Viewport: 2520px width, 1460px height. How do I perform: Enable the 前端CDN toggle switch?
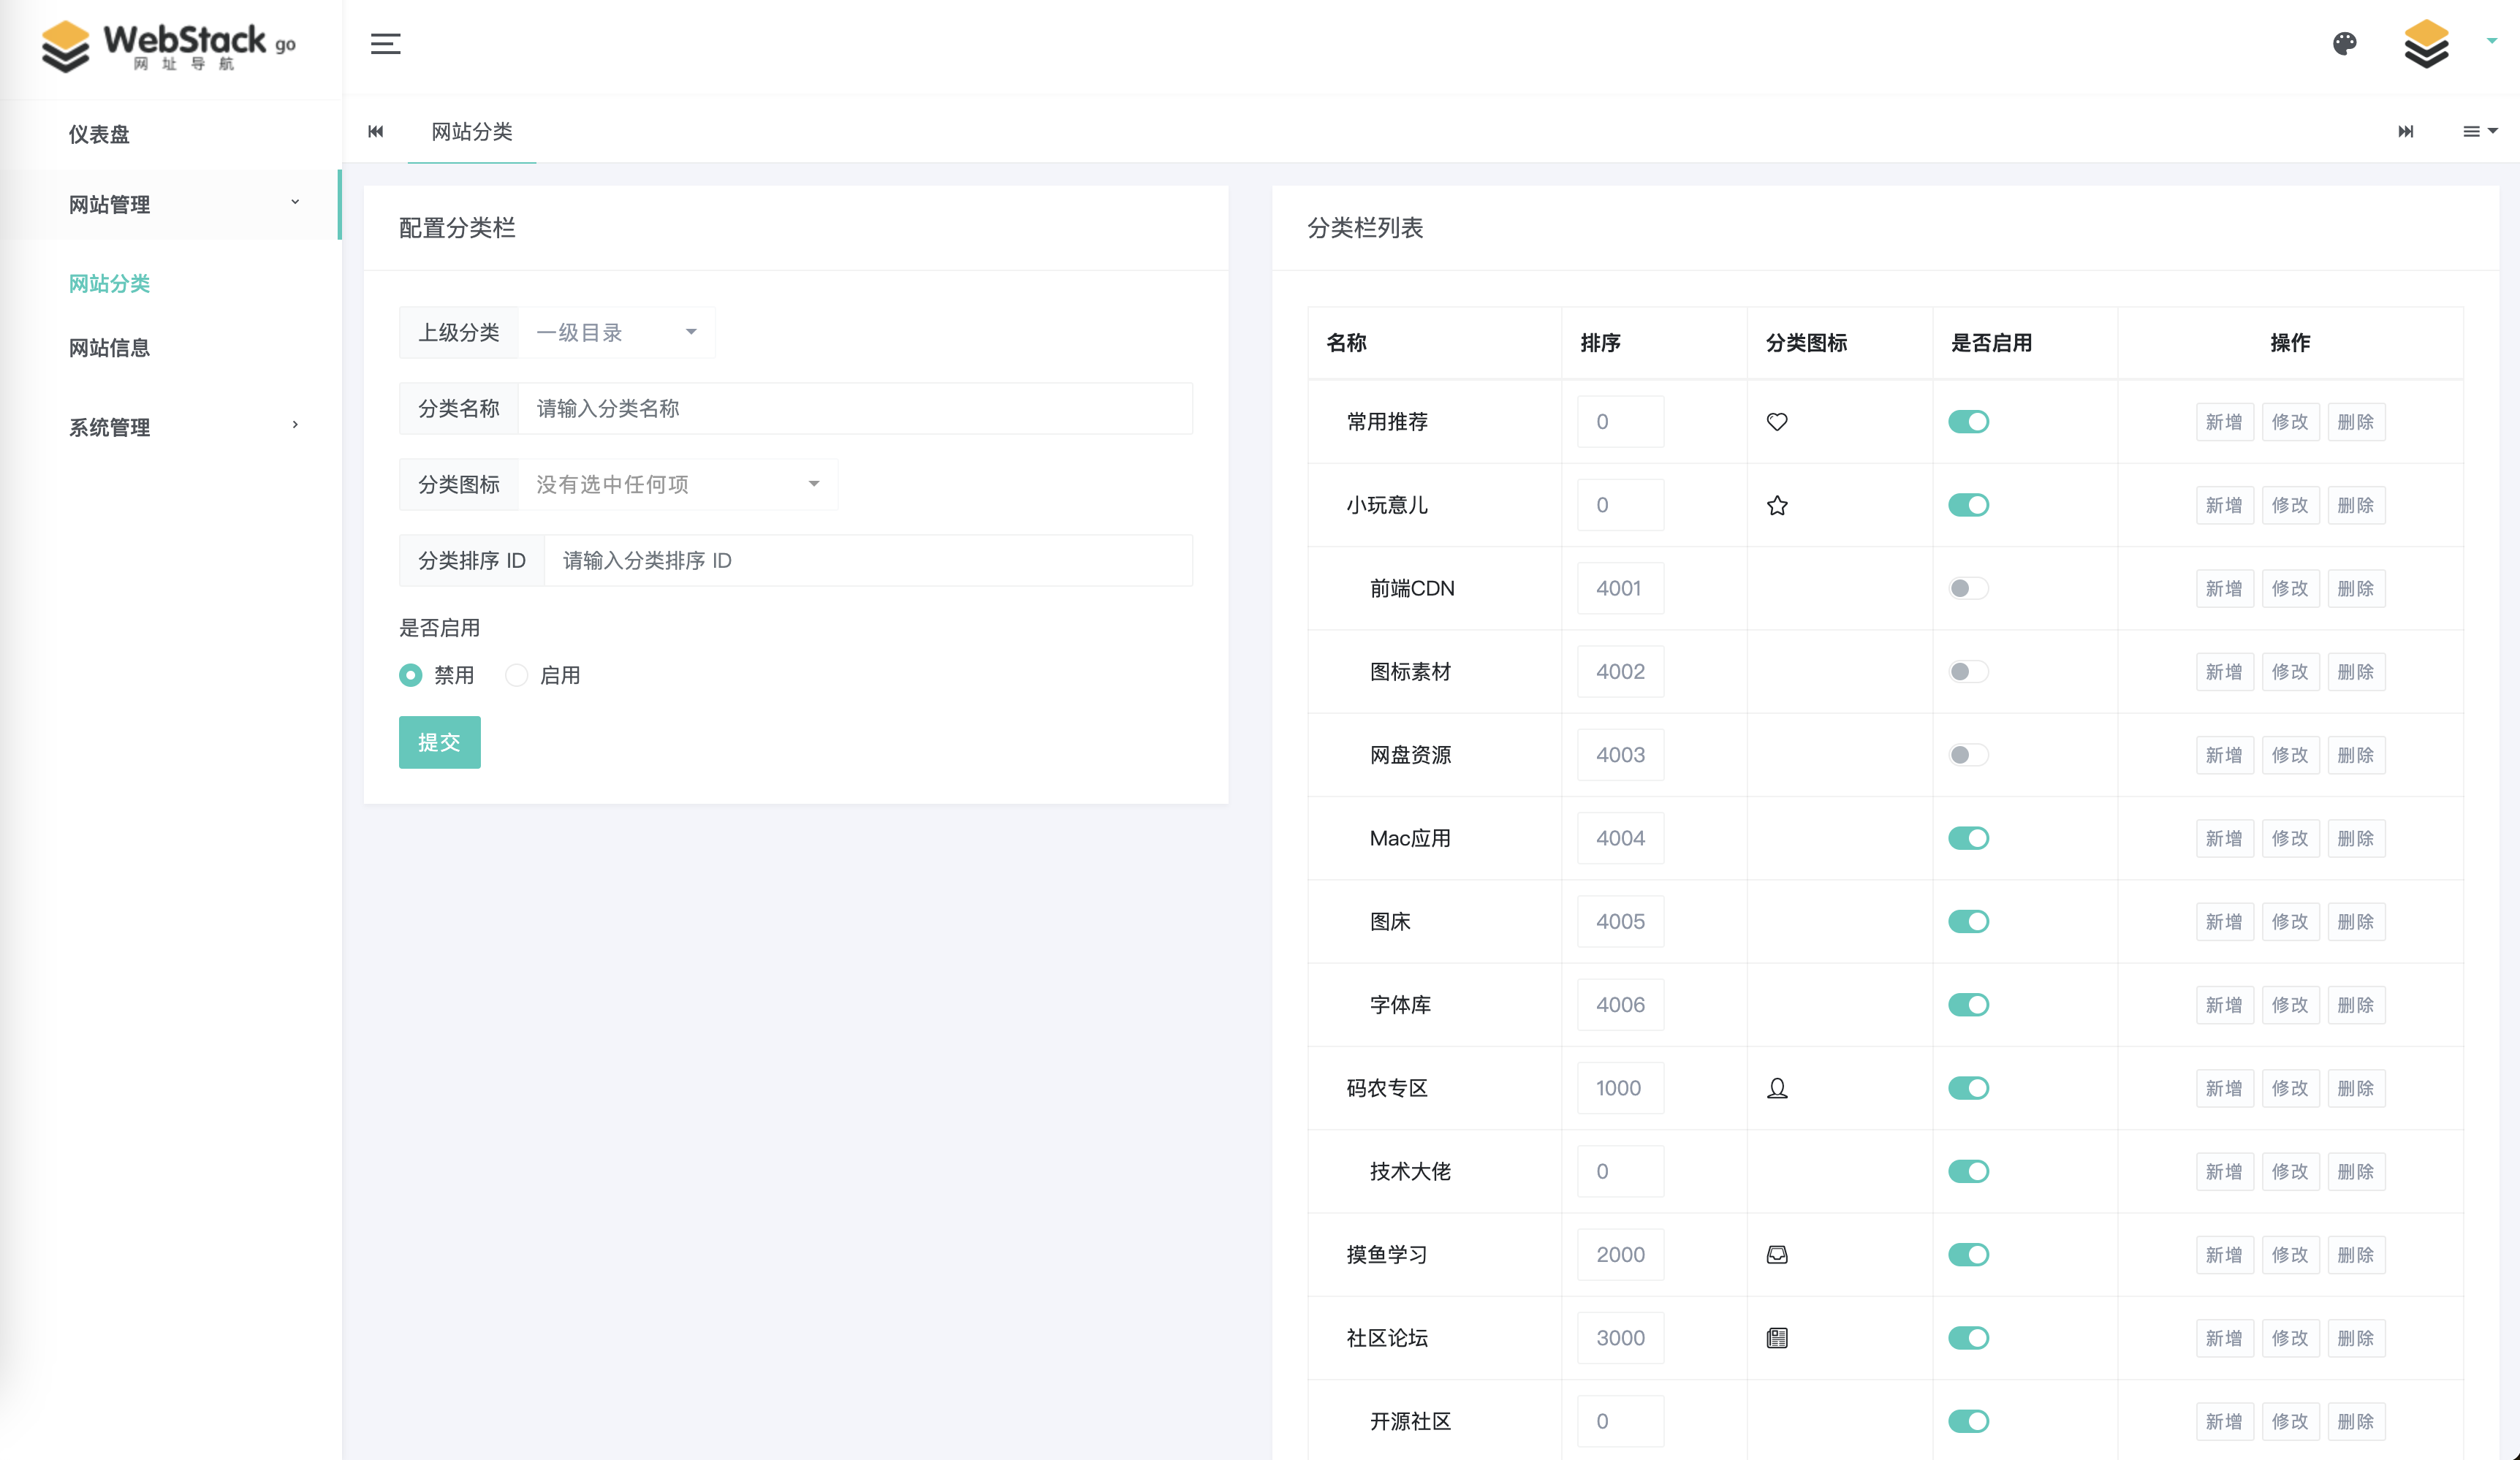pos(1968,589)
